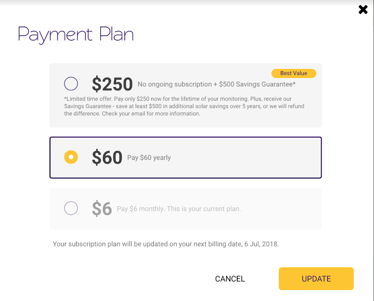
Task: Choose the $6 monthly plan radio button
Action: [71, 208]
